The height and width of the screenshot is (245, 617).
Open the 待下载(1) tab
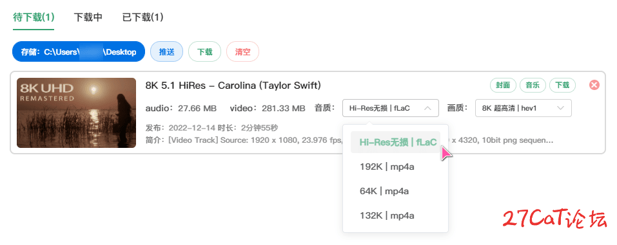[x=34, y=17]
